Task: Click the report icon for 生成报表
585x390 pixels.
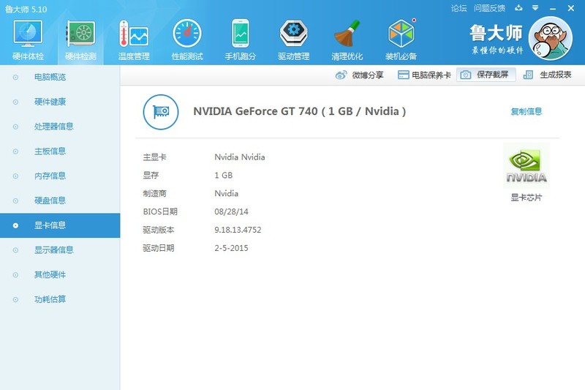Action: click(x=528, y=75)
